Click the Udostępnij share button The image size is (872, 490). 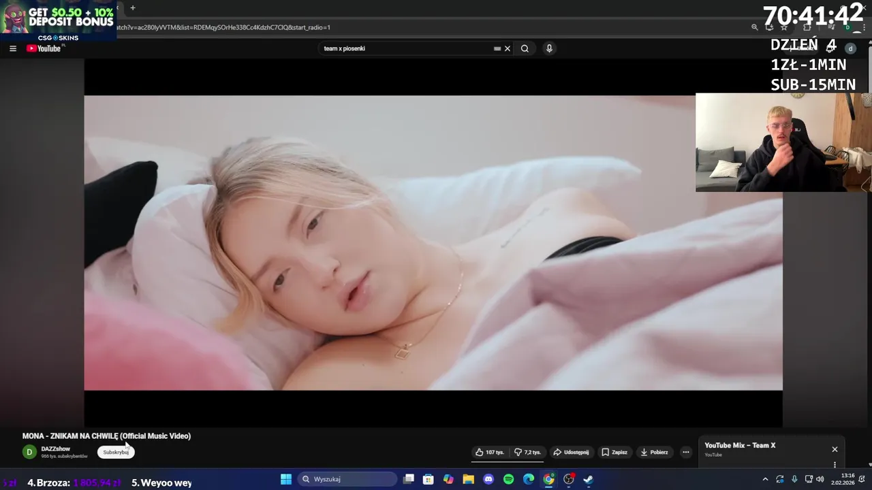pyautogui.click(x=571, y=452)
